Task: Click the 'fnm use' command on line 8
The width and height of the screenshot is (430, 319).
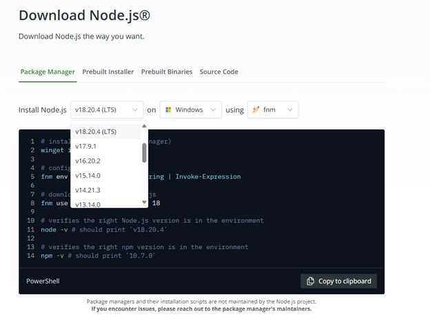Action: [x=54, y=203]
